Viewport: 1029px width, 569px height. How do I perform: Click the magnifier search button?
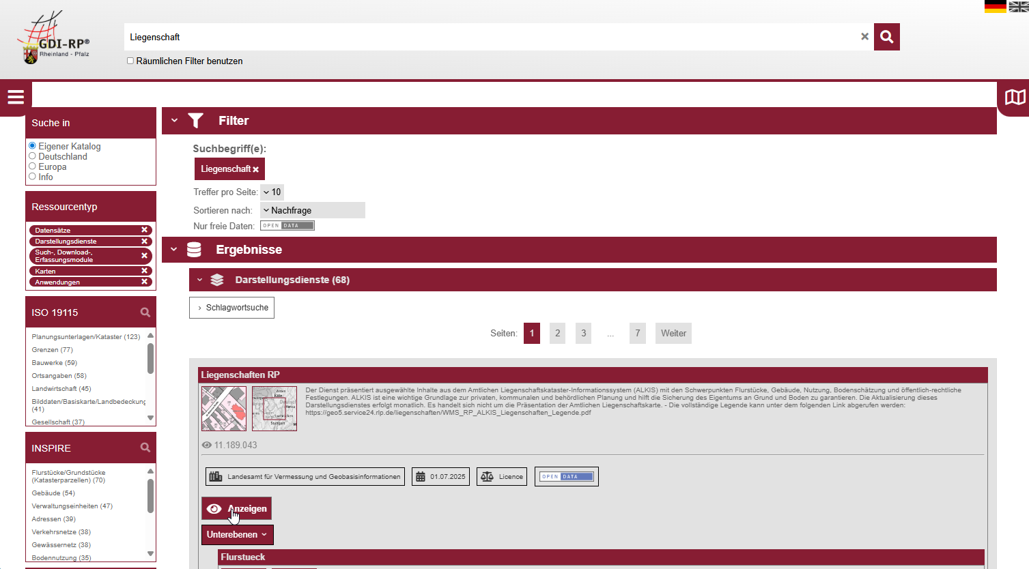(886, 37)
